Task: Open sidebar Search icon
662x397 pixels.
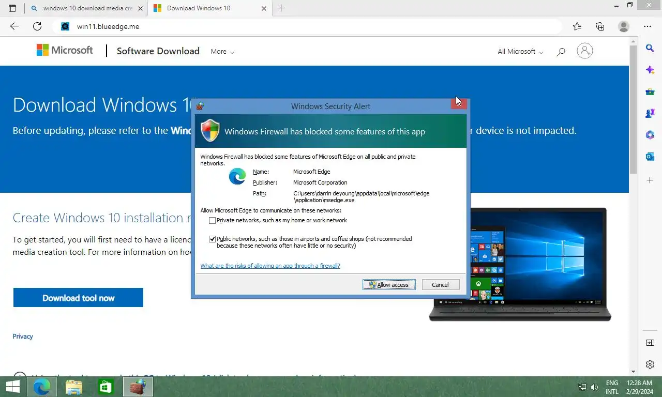Action: point(650,48)
